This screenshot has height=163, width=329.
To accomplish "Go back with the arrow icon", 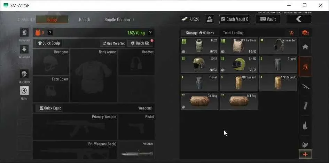I will [x=299, y=19].
